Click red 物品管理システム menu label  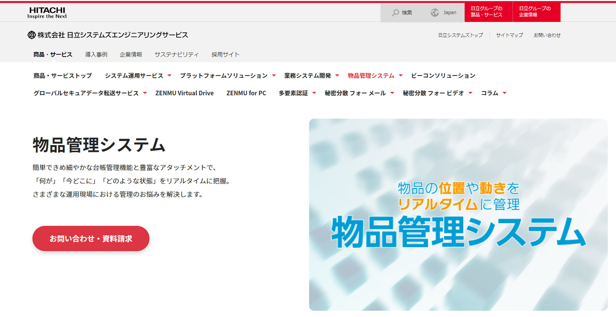pos(371,76)
